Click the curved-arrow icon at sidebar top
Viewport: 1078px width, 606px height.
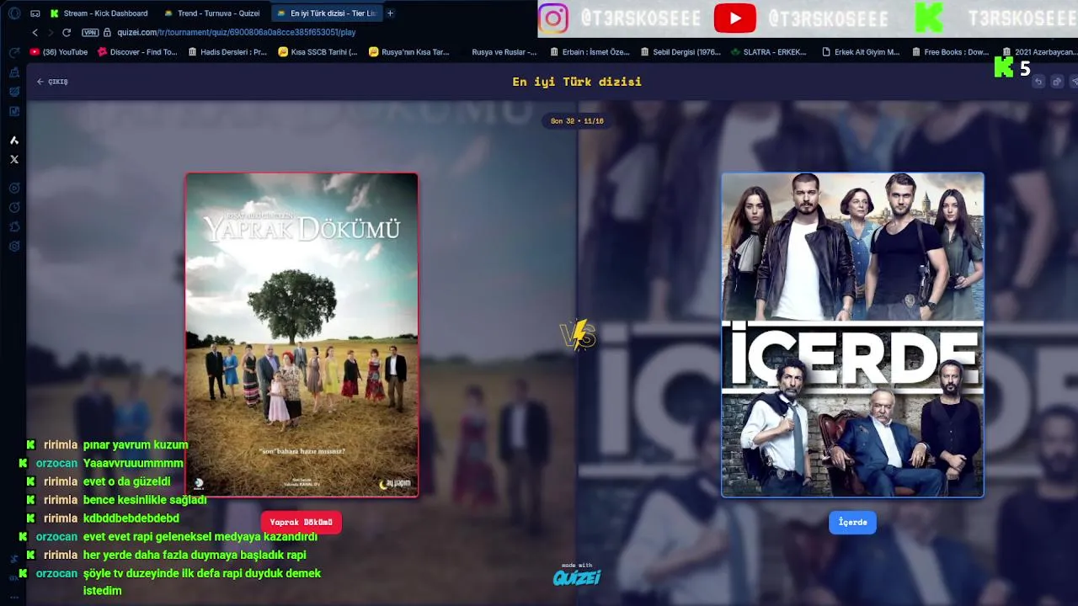pyautogui.click(x=14, y=52)
